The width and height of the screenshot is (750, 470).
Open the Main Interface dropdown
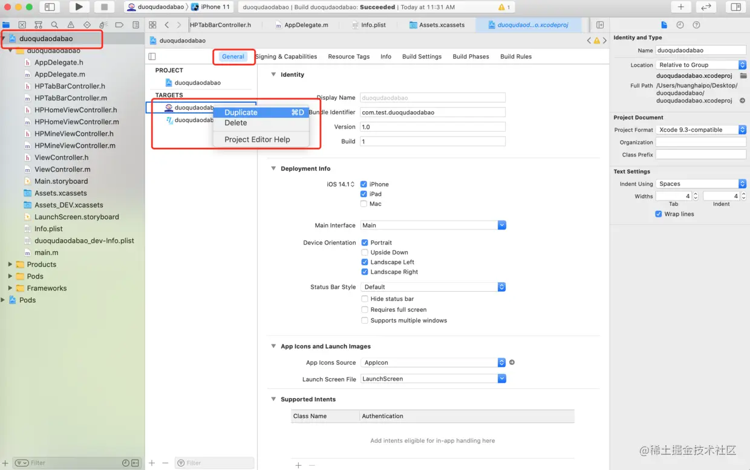pyautogui.click(x=433, y=225)
